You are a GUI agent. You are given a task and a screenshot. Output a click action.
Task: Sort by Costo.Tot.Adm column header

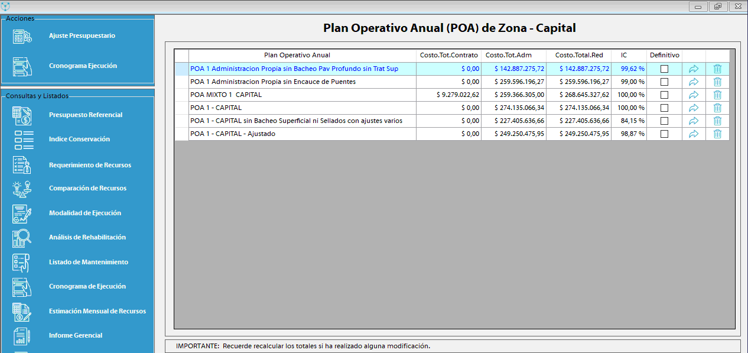coord(508,55)
